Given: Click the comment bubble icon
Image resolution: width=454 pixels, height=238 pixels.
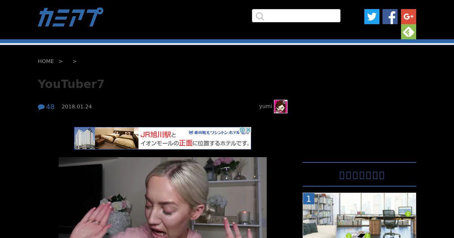Looking at the screenshot, I should pos(41,107).
